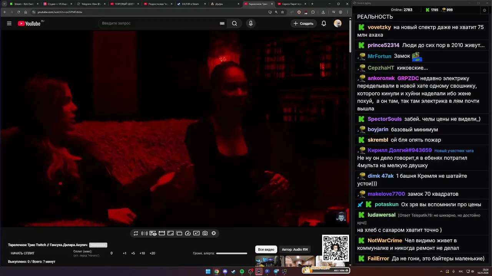This screenshot has height=276, width=492.
Task: Open the playback speed gauge icon
Action: tap(188, 233)
